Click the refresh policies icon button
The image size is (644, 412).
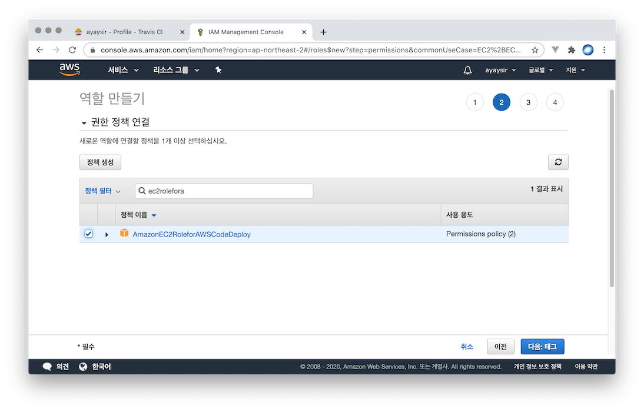click(x=558, y=162)
